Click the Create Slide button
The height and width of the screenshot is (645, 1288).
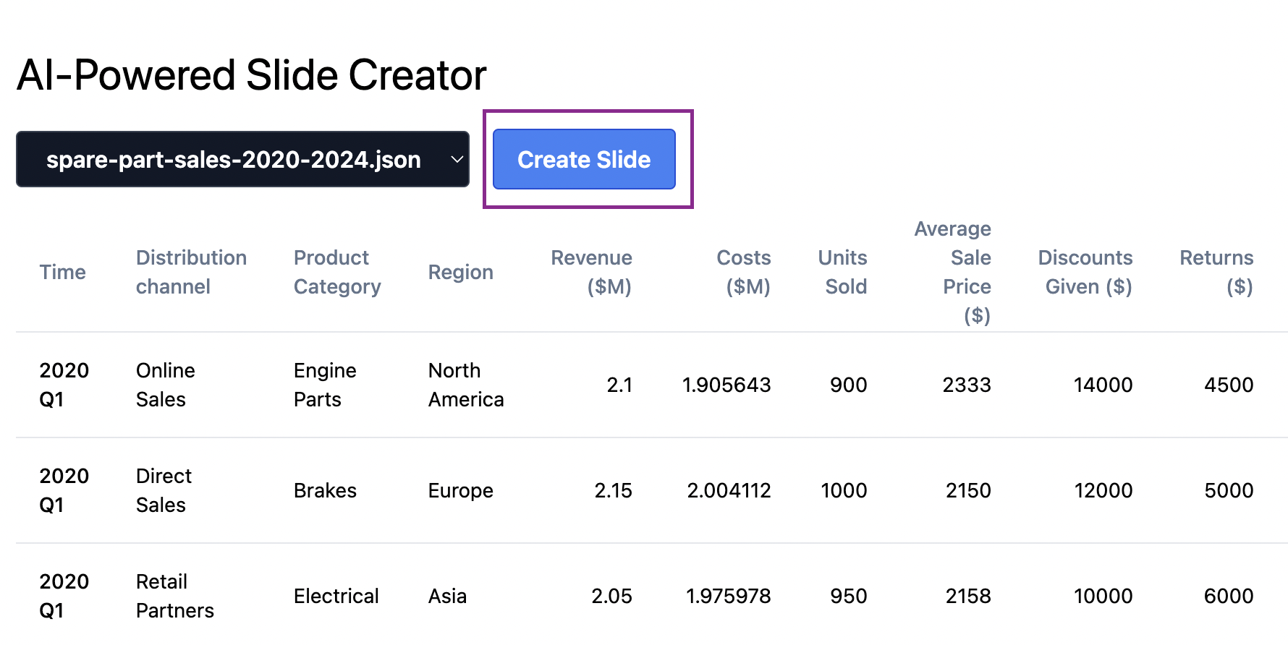point(584,160)
